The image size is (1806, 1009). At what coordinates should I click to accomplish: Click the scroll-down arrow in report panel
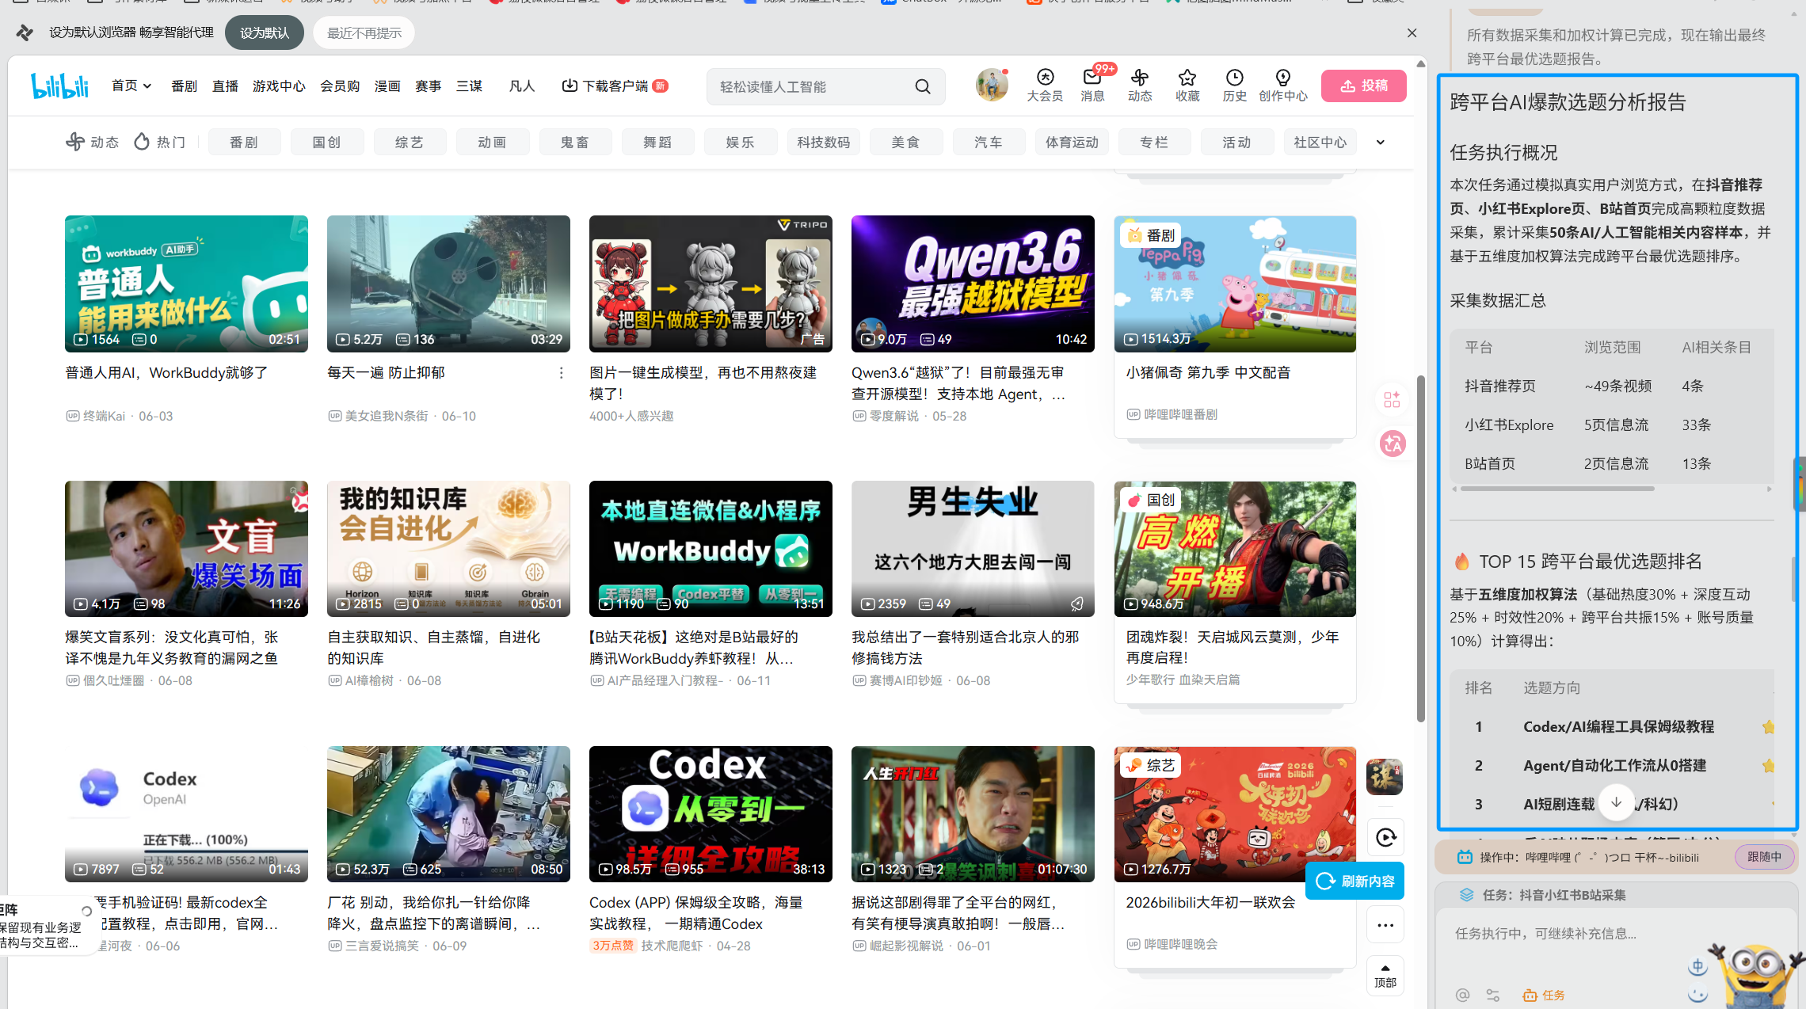1616,802
